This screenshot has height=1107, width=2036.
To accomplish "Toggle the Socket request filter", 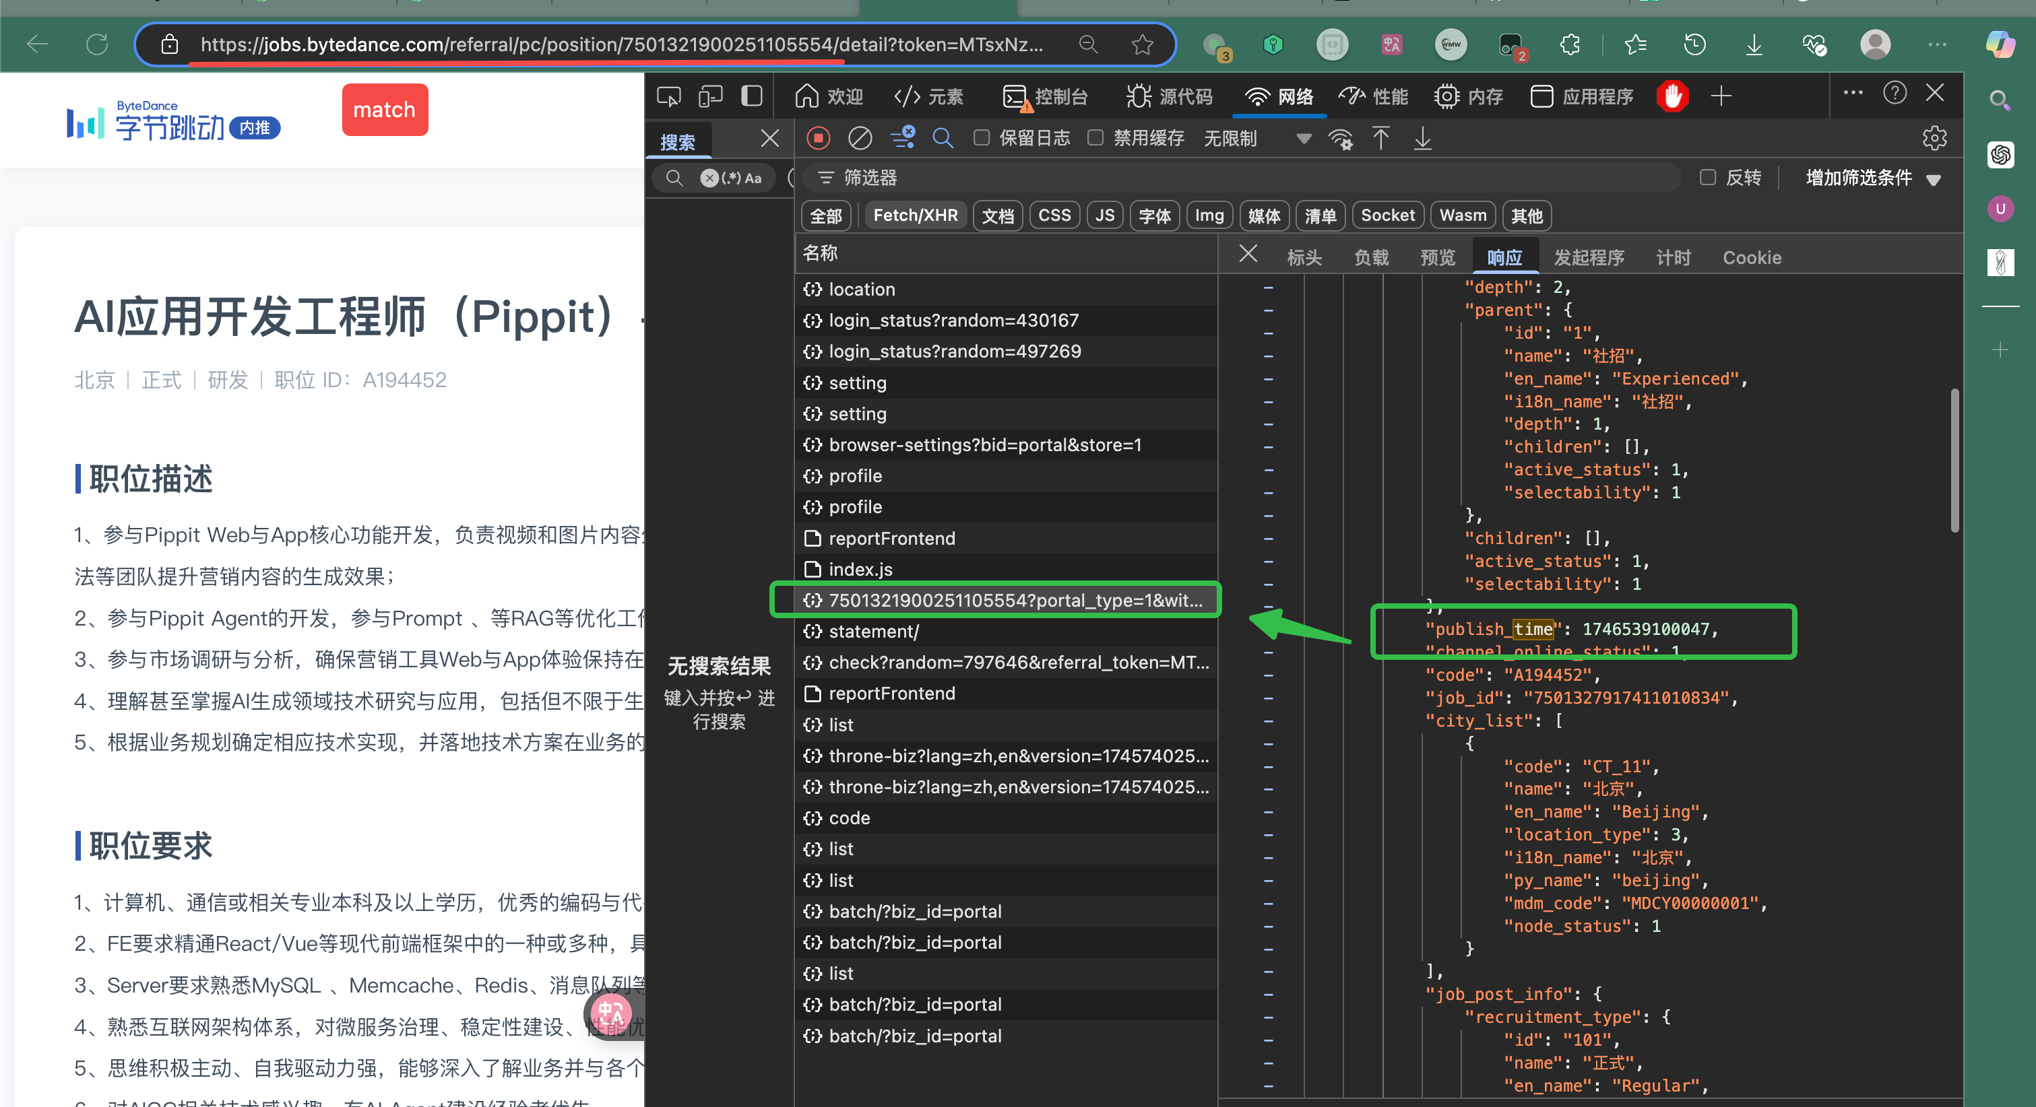I will click(x=1388, y=215).
